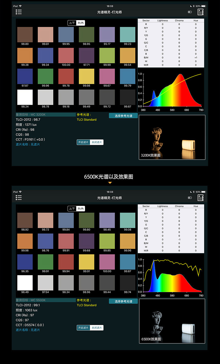Image resolution: width=220 pixels, height=364 pixels.
Task: Open the 滤片名称: 无滤片 link in the 5500K screen
Action: click(x=28, y=330)
